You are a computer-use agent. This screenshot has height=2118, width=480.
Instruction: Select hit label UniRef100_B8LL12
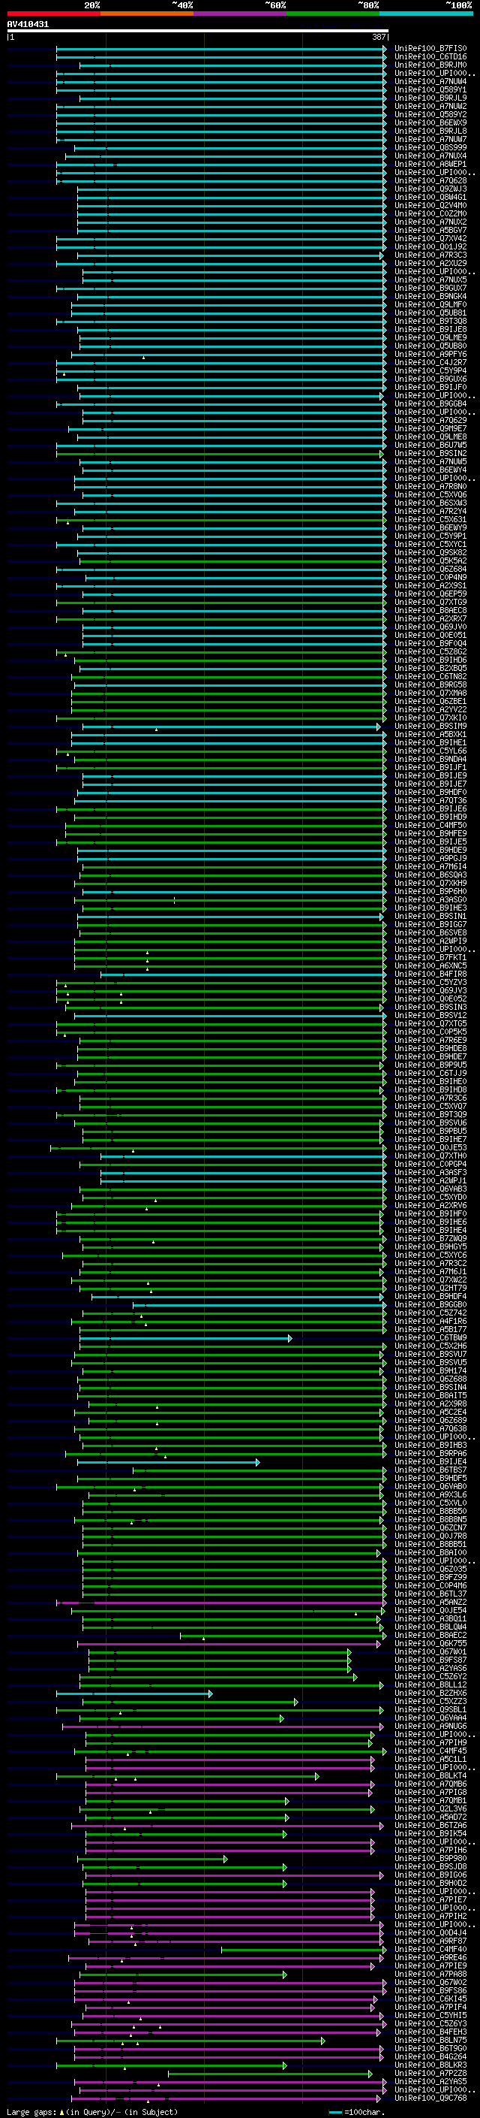tap(430, 1684)
